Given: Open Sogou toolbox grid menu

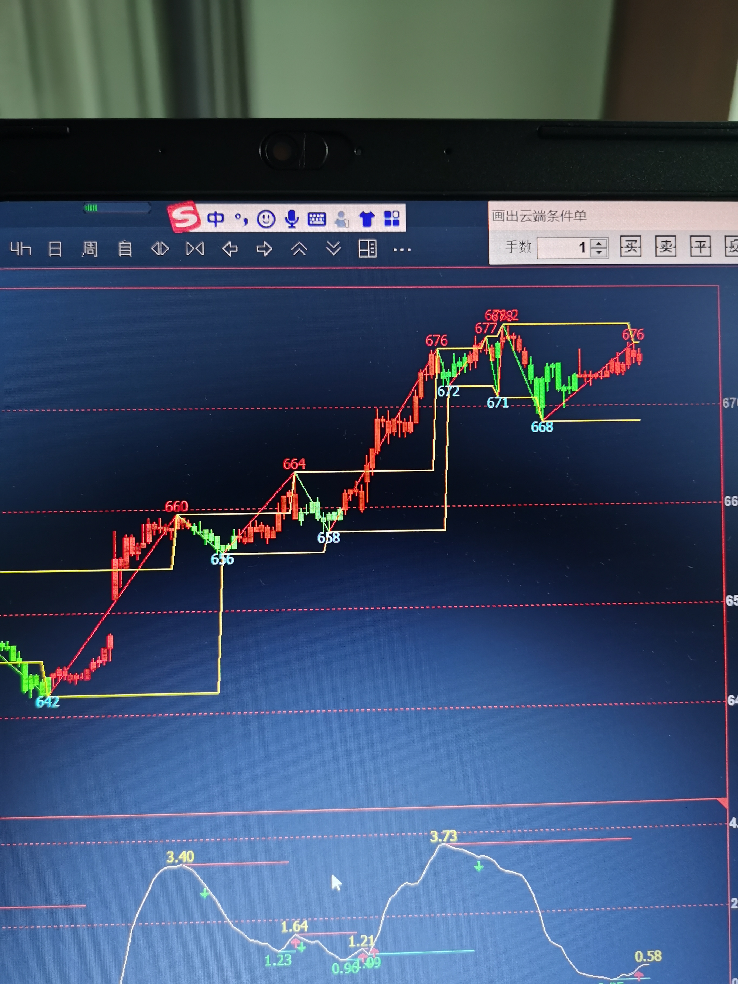Looking at the screenshot, I should pyautogui.click(x=392, y=219).
